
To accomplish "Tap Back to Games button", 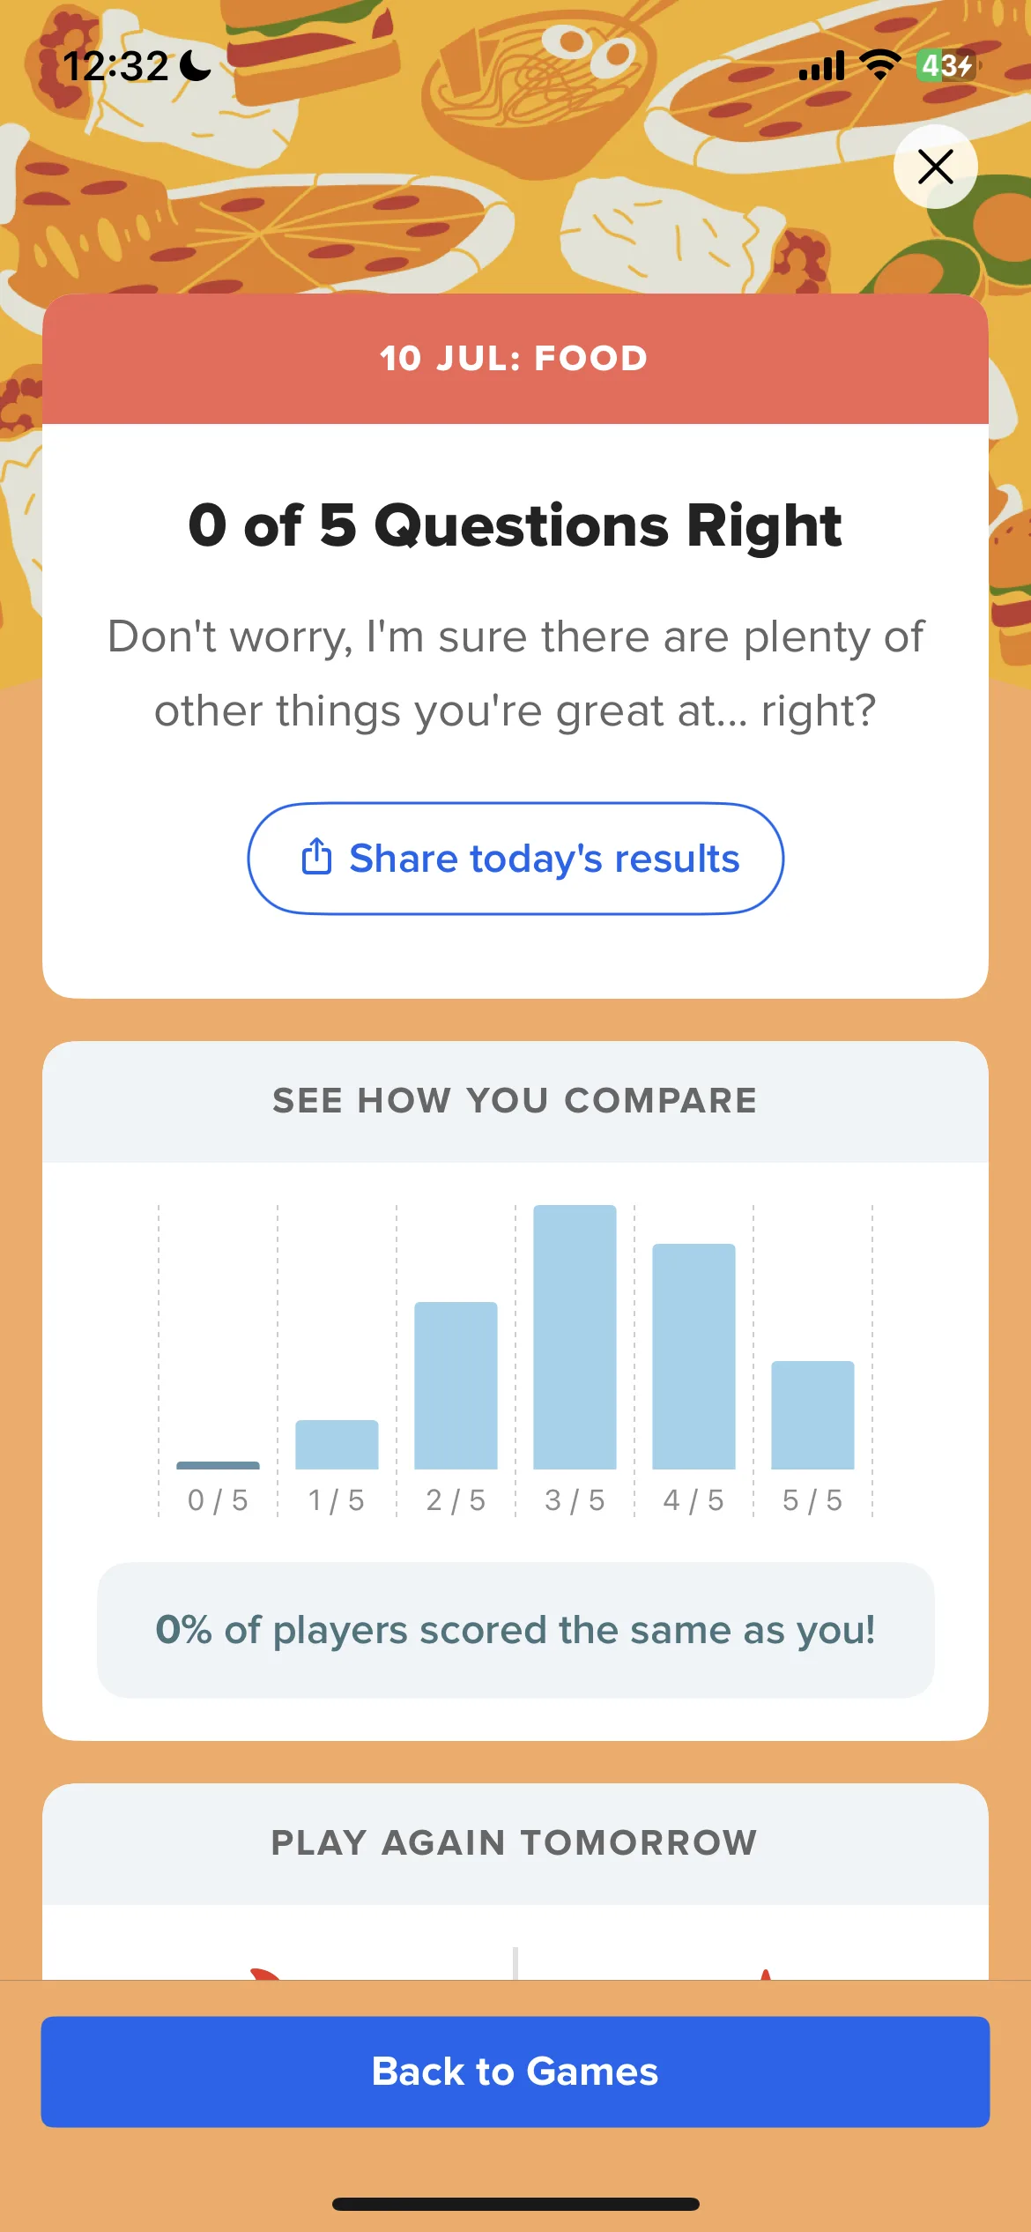I will coord(515,2072).
